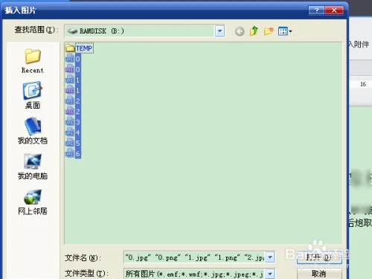Select file 1 with the purple PNG icon

[73, 91]
